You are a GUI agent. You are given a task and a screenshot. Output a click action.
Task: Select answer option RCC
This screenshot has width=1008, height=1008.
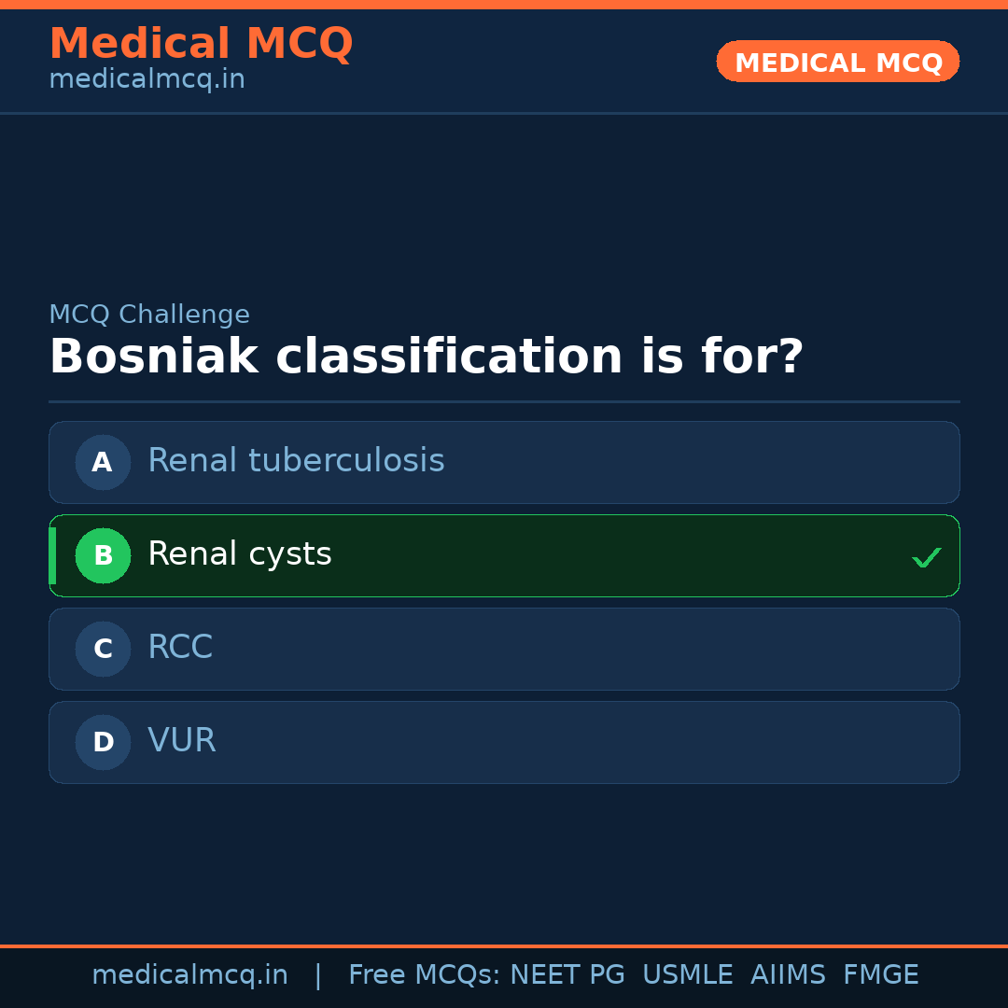(504, 649)
